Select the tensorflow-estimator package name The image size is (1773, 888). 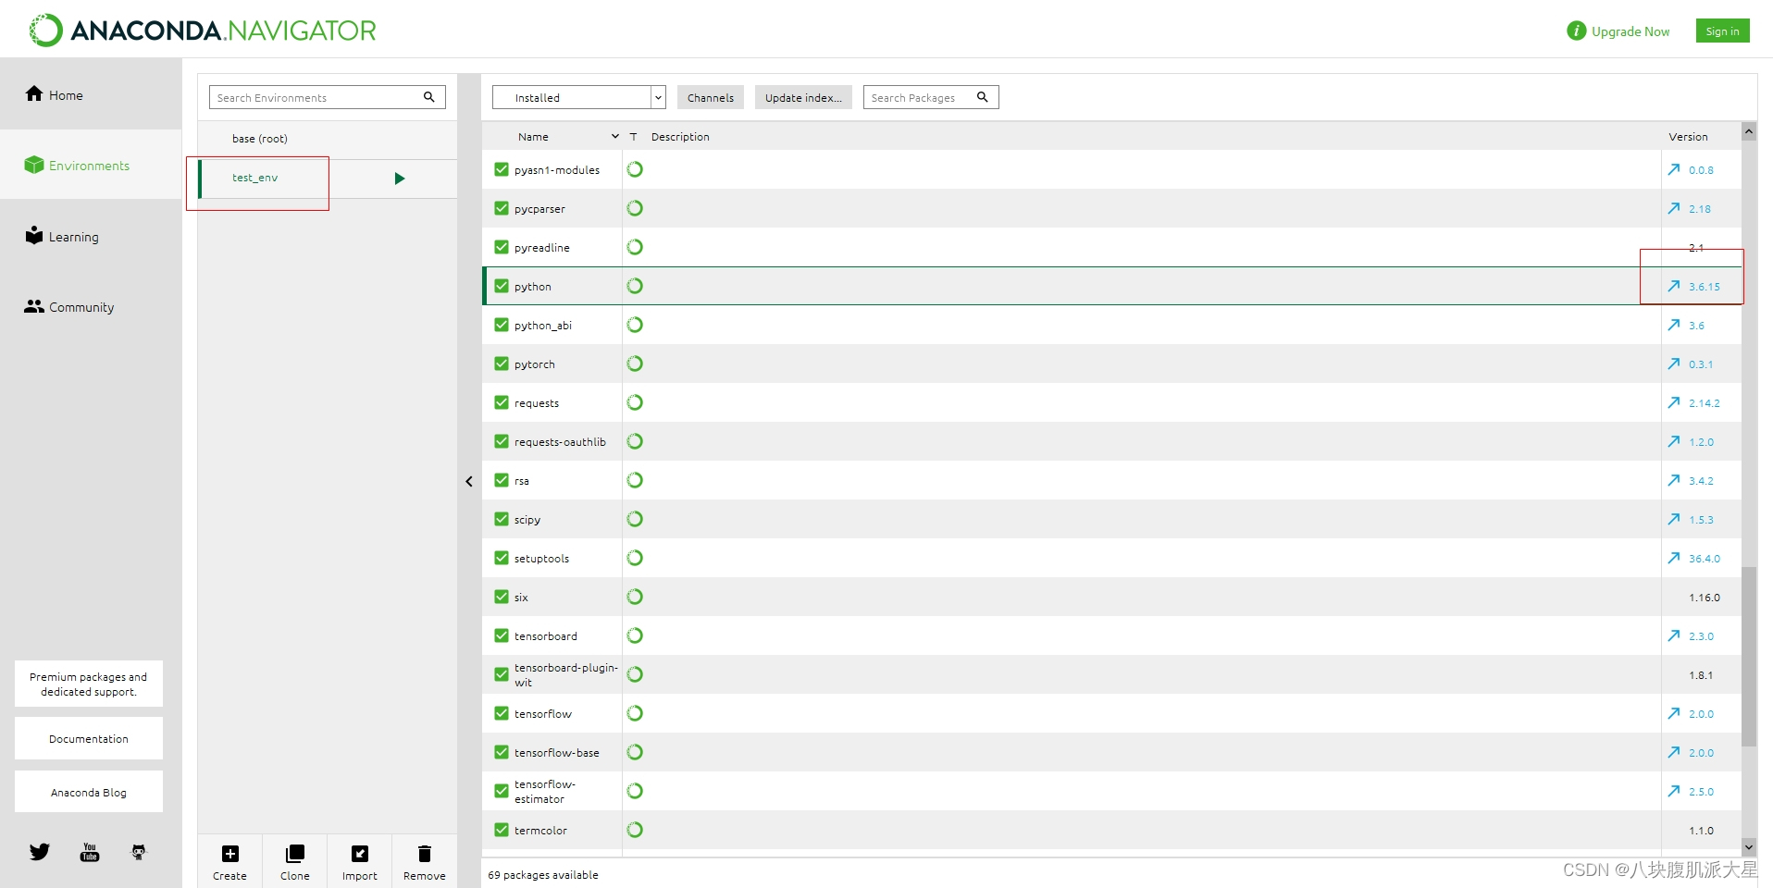pyautogui.click(x=545, y=791)
